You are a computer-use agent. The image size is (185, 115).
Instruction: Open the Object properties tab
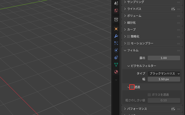[x=116, y=29]
